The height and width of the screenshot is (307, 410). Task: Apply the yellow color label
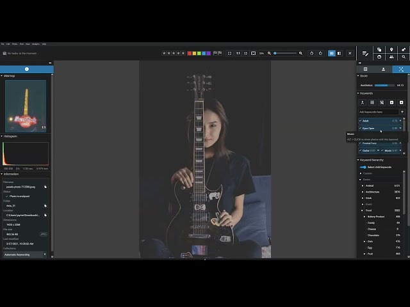pos(194,53)
